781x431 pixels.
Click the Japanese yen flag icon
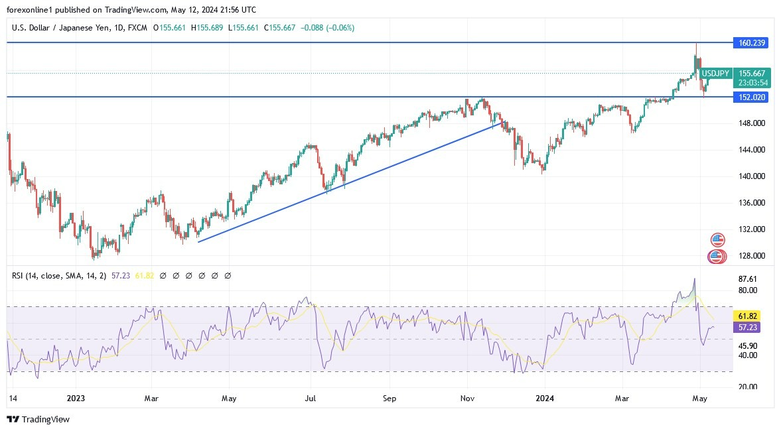717,256
